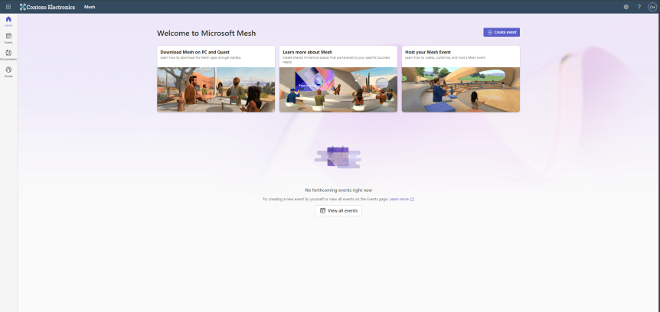
Task: Open Learn more about Mesh card title
Action: (307, 52)
